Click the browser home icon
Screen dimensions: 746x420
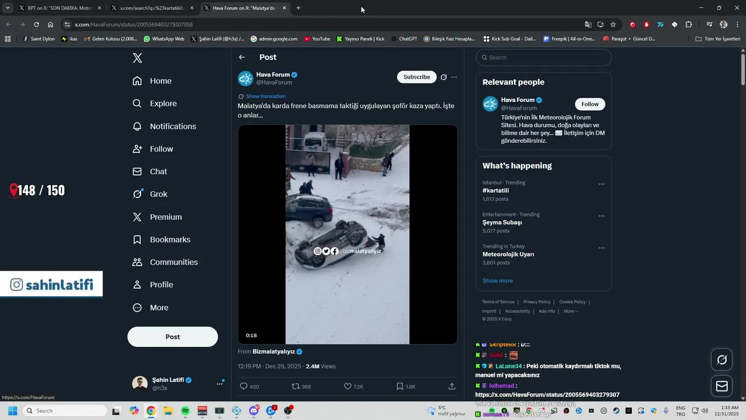coord(51,24)
